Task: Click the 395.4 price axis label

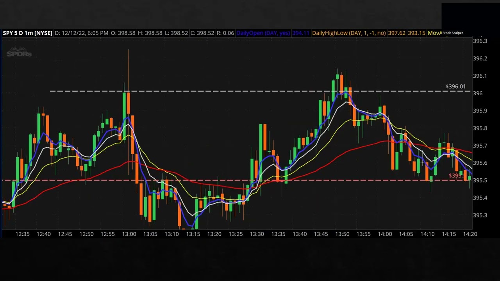Action: pos(480,198)
